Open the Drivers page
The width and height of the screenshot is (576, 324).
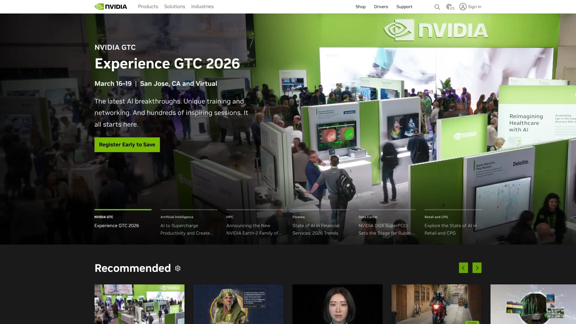point(381,7)
